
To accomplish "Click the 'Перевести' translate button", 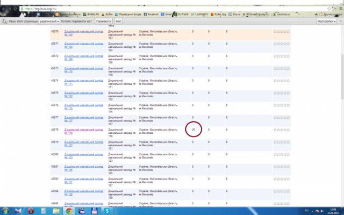I will (x=103, y=21).
